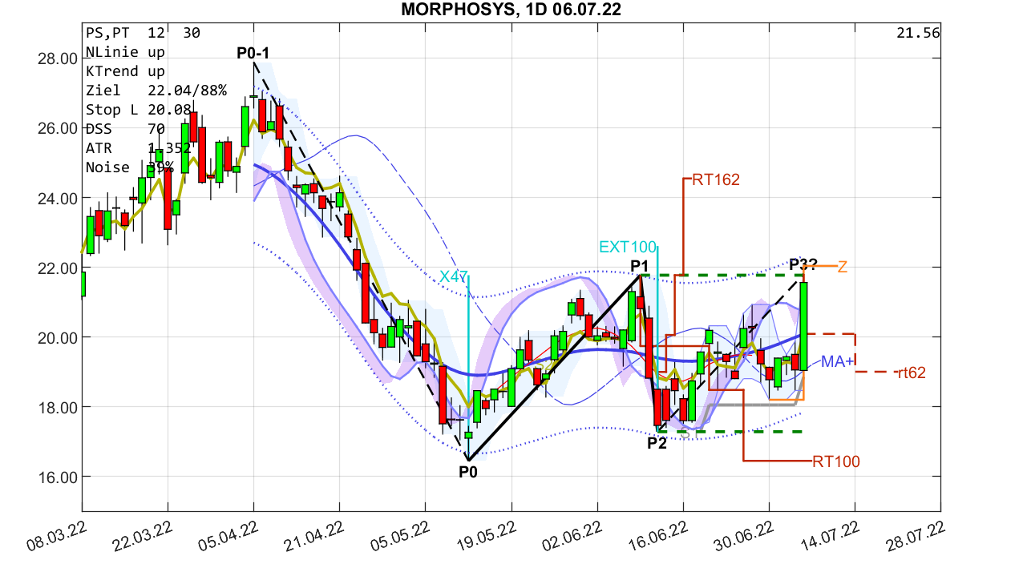1023x568 pixels.
Task: Click the PS,PT 12 30 info line
Action: pyautogui.click(x=143, y=33)
